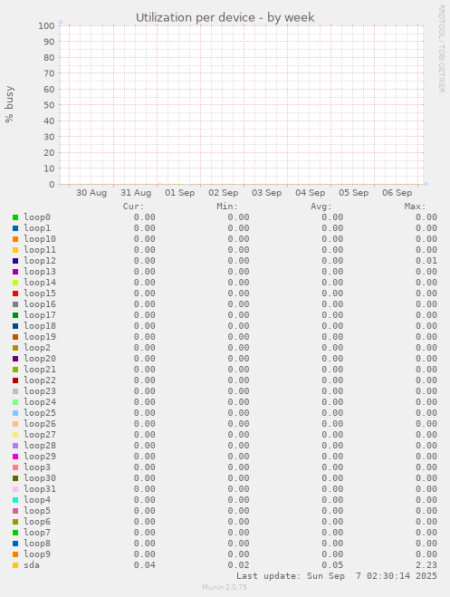Click the '04 Sep' date label
Screen dimensions: 450x597
coord(311,193)
